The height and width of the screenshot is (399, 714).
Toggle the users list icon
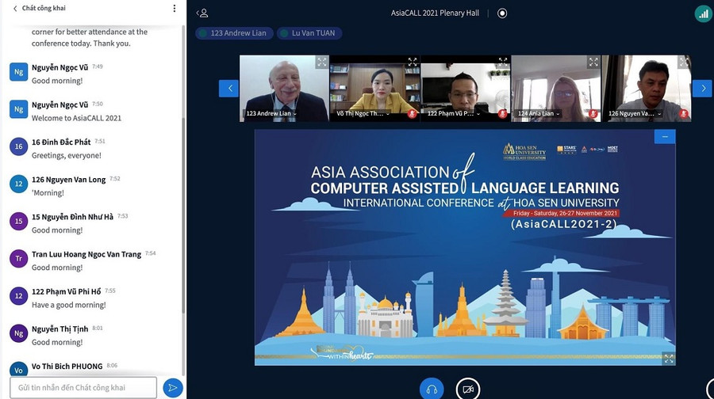(202, 13)
